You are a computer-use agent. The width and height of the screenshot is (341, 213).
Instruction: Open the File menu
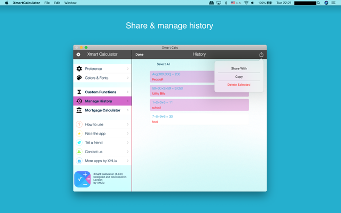coord(47,3)
